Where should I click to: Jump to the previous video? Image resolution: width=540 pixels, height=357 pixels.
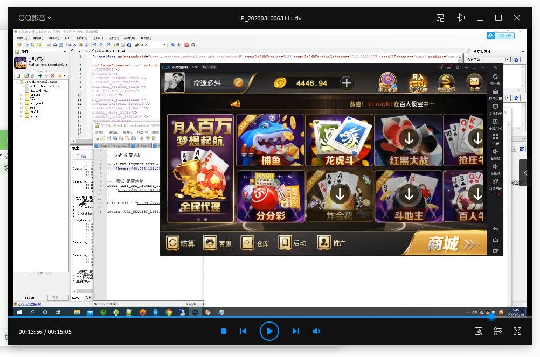click(243, 331)
